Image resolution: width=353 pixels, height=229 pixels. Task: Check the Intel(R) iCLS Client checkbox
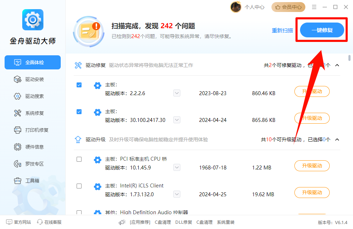(79, 186)
